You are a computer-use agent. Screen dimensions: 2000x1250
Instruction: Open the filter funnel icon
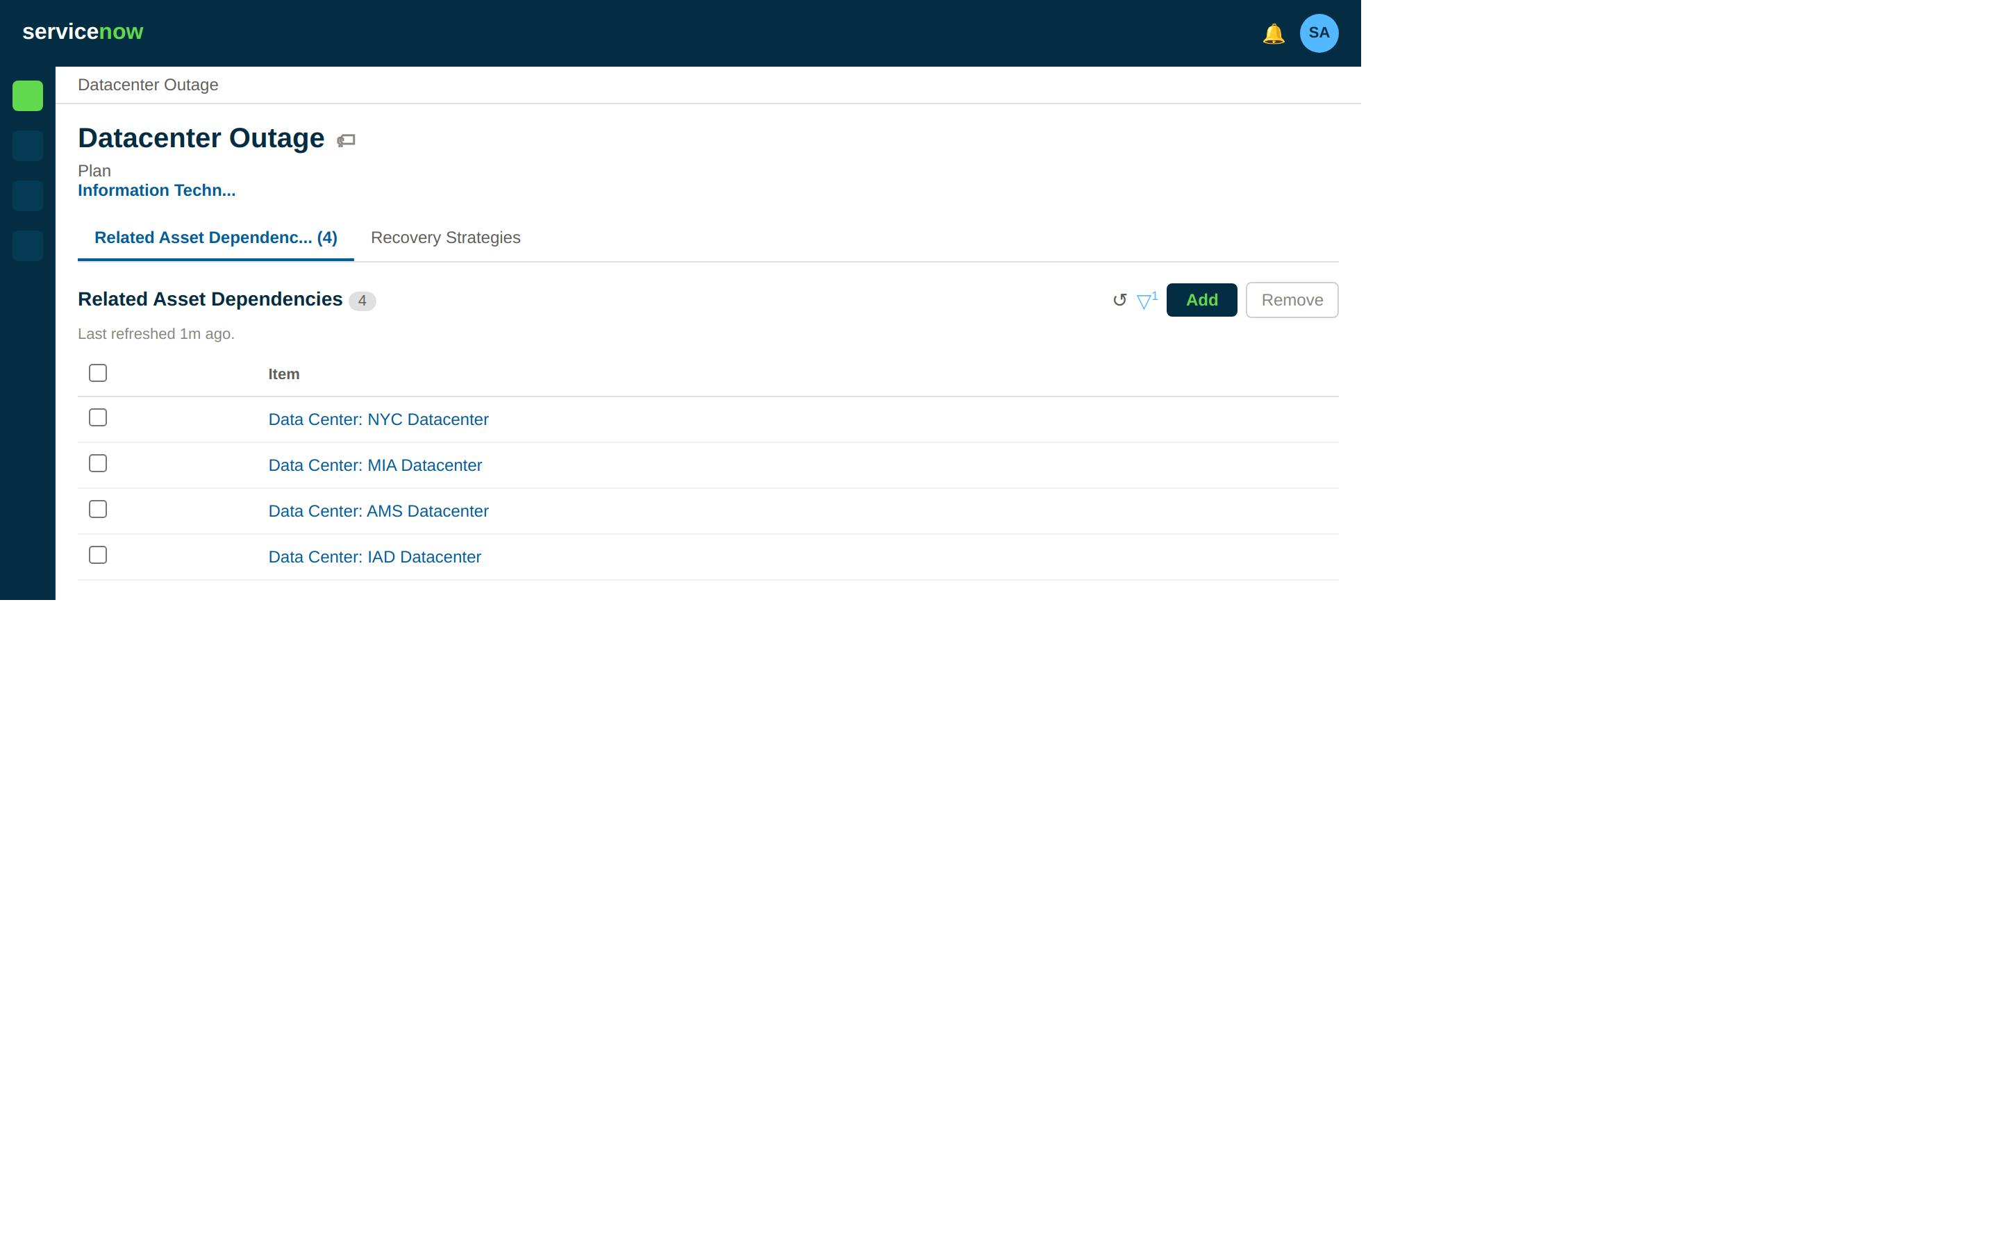pyautogui.click(x=1147, y=300)
